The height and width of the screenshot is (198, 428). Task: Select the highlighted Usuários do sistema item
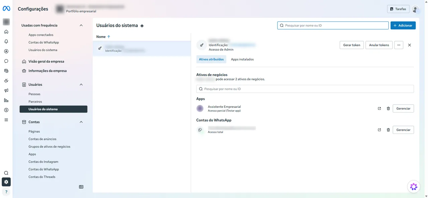53,109
